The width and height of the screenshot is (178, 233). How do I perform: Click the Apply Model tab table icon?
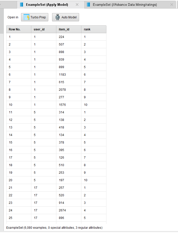pos(22,5)
